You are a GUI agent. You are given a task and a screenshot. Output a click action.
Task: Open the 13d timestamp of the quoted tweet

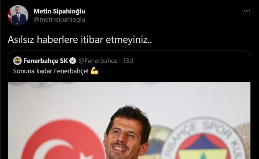click(x=128, y=61)
